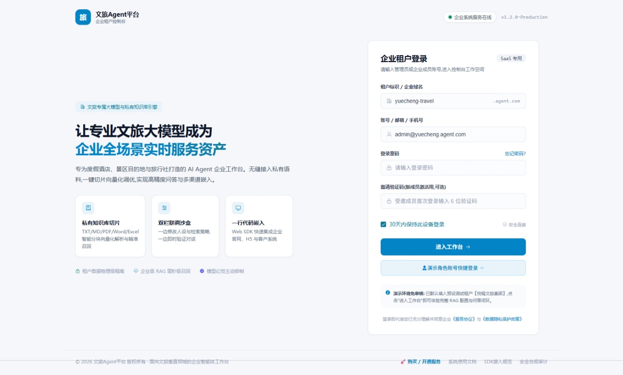
Task: Click the rocket icon beside 购买 / 开通服务
Action: coord(403,362)
